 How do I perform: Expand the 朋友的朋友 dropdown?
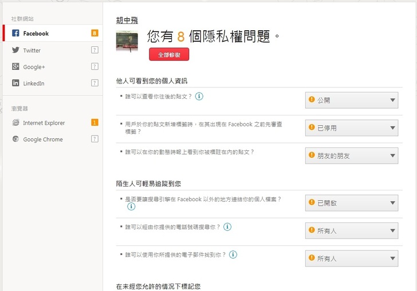point(351,156)
